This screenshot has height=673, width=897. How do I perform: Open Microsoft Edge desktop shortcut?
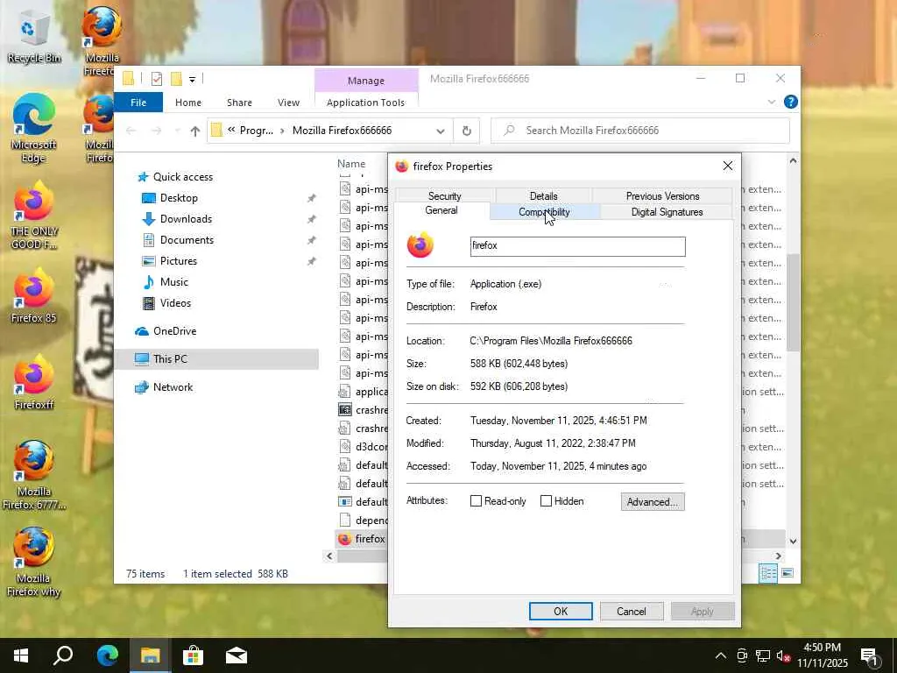pos(33,128)
